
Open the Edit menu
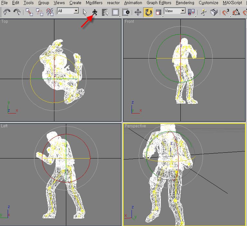tap(15, 3)
